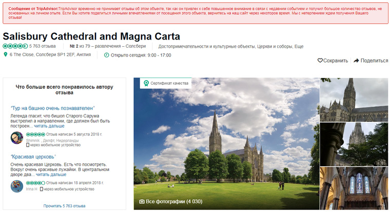The width and height of the screenshot is (390, 212).
Task: Click читать дальше in Irina H's review
Action: 51,175
